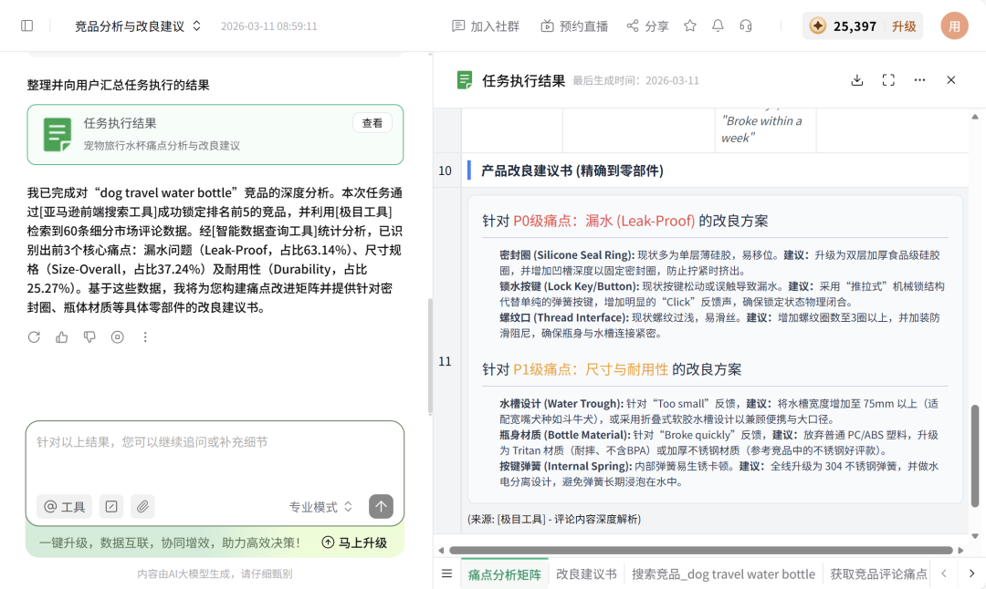Image resolution: width=986 pixels, height=589 pixels.
Task: Open the sheet list menu icon
Action: coord(446,573)
